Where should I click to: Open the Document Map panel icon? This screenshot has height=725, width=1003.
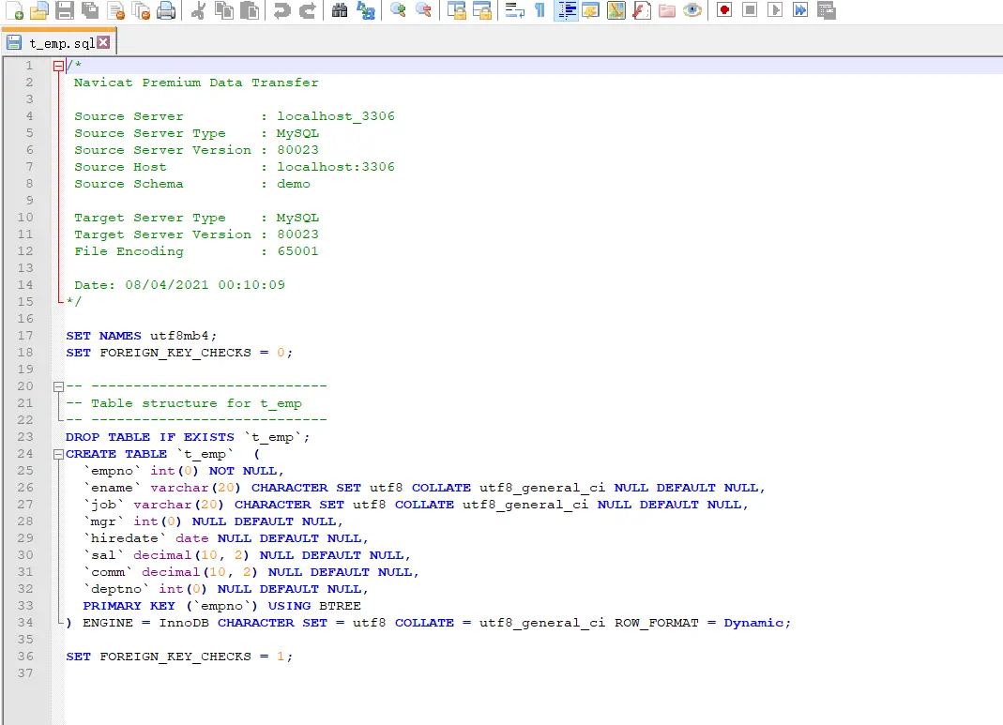(615, 10)
